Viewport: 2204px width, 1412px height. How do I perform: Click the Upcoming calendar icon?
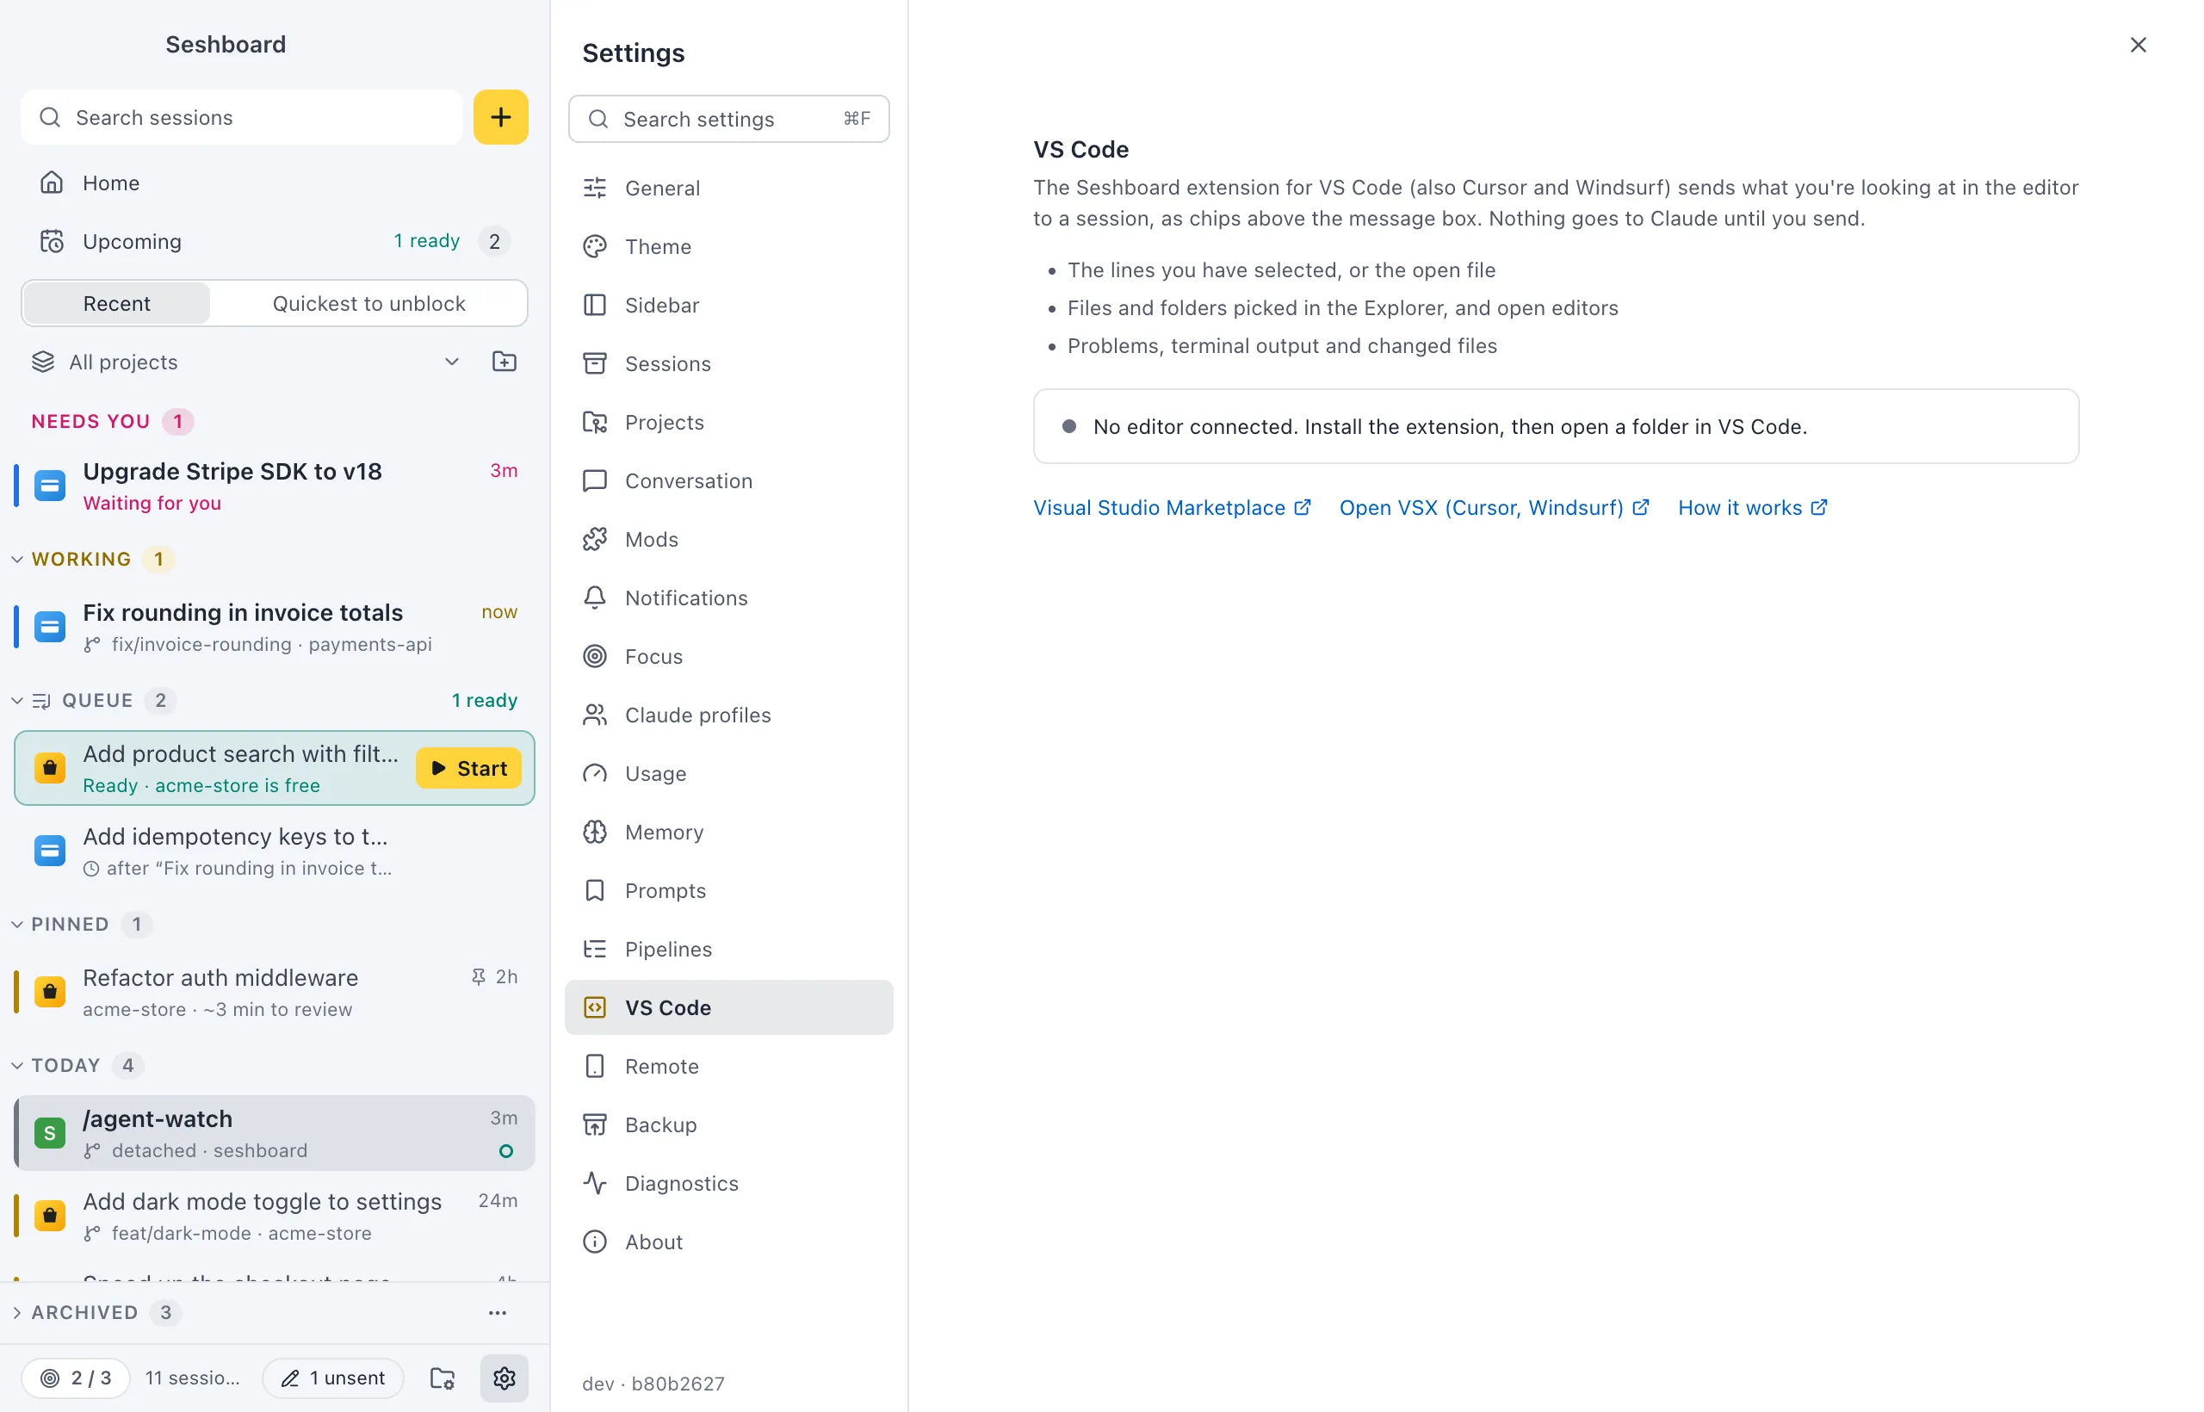tap(52, 241)
